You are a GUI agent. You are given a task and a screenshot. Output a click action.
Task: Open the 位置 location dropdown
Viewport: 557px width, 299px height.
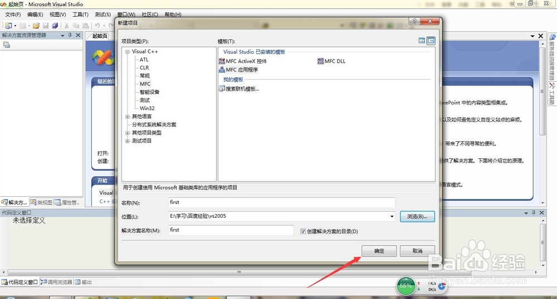(x=392, y=216)
